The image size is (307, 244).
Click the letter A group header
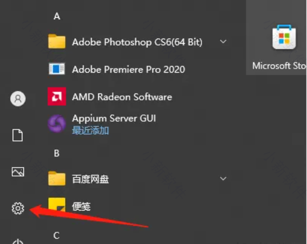tap(57, 16)
